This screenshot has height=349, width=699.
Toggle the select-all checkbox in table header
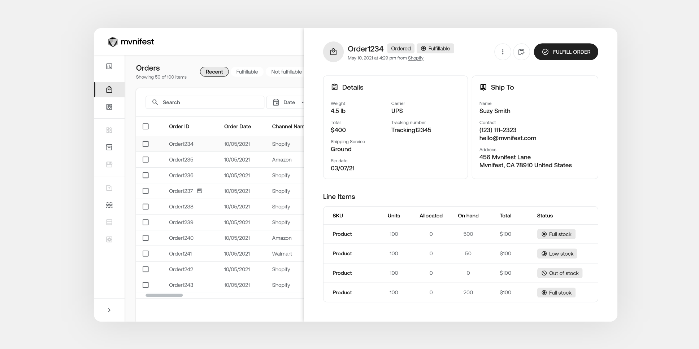[146, 126]
